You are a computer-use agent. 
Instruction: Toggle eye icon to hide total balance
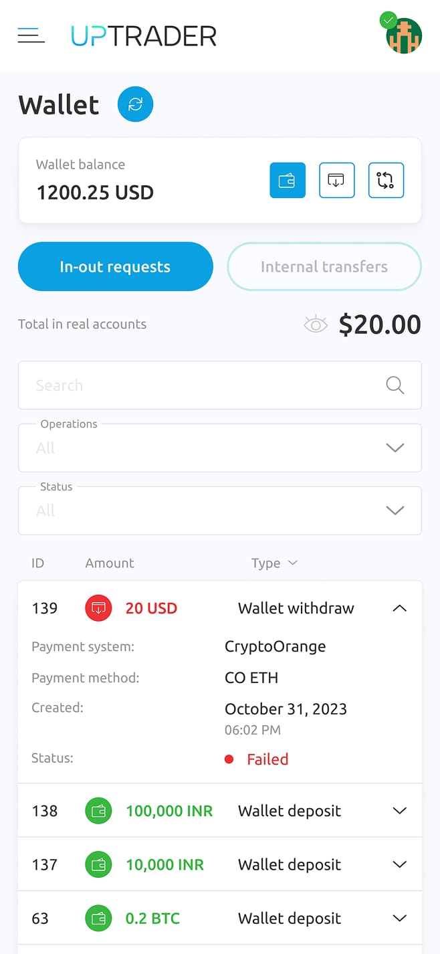click(316, 325)
